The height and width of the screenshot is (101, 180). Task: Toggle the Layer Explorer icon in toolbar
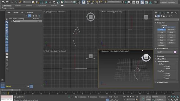pos(138,2)
